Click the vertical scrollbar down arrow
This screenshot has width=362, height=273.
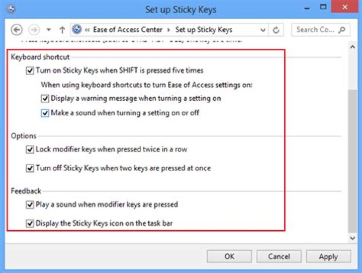352,237
